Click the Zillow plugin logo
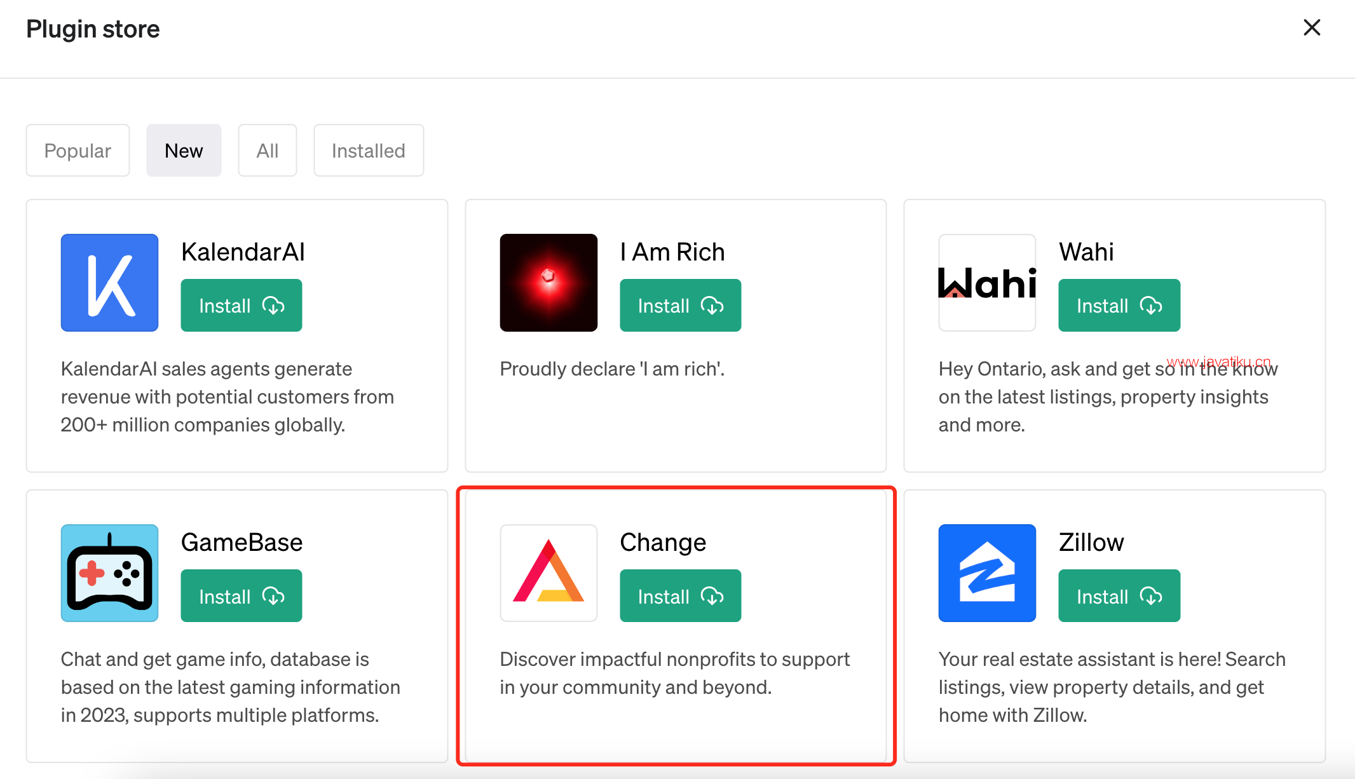Viewport: 1355px width, 779px height. click(x=987, y=573)
